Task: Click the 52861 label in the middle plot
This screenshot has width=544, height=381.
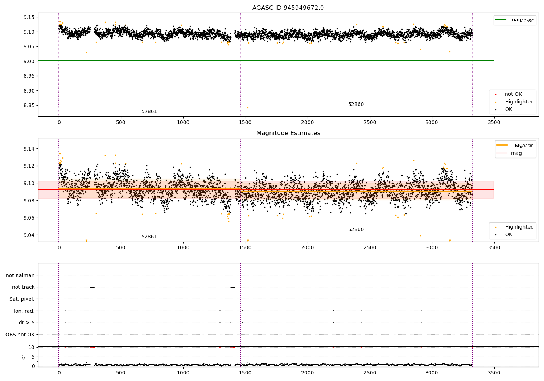Action: 149,237
